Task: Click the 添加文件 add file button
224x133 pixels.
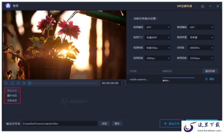Action: click(x=172, y=124)
